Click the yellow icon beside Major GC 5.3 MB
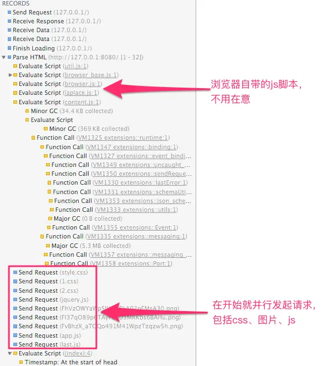The image size is (327, 366). 48,246
